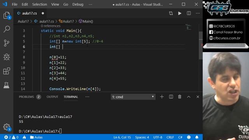
Task: Switch to the OUTPUT panel tab
Action: (x=52, y=97)
